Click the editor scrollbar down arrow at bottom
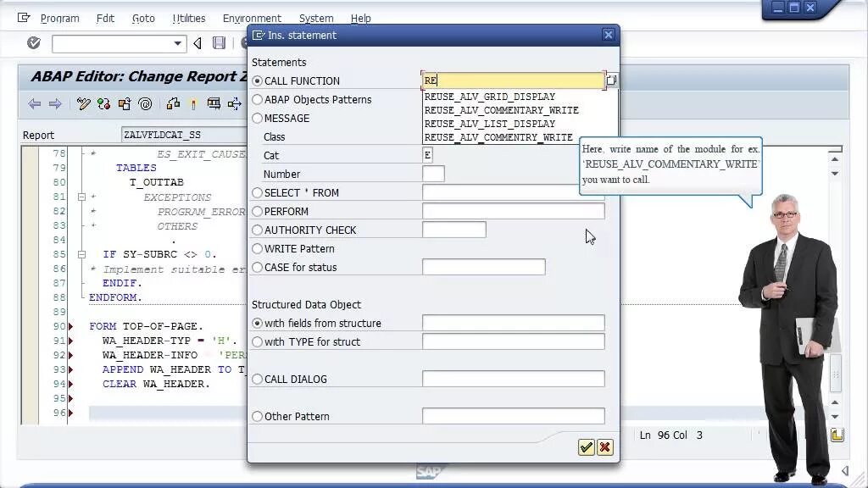 (835, 417)
